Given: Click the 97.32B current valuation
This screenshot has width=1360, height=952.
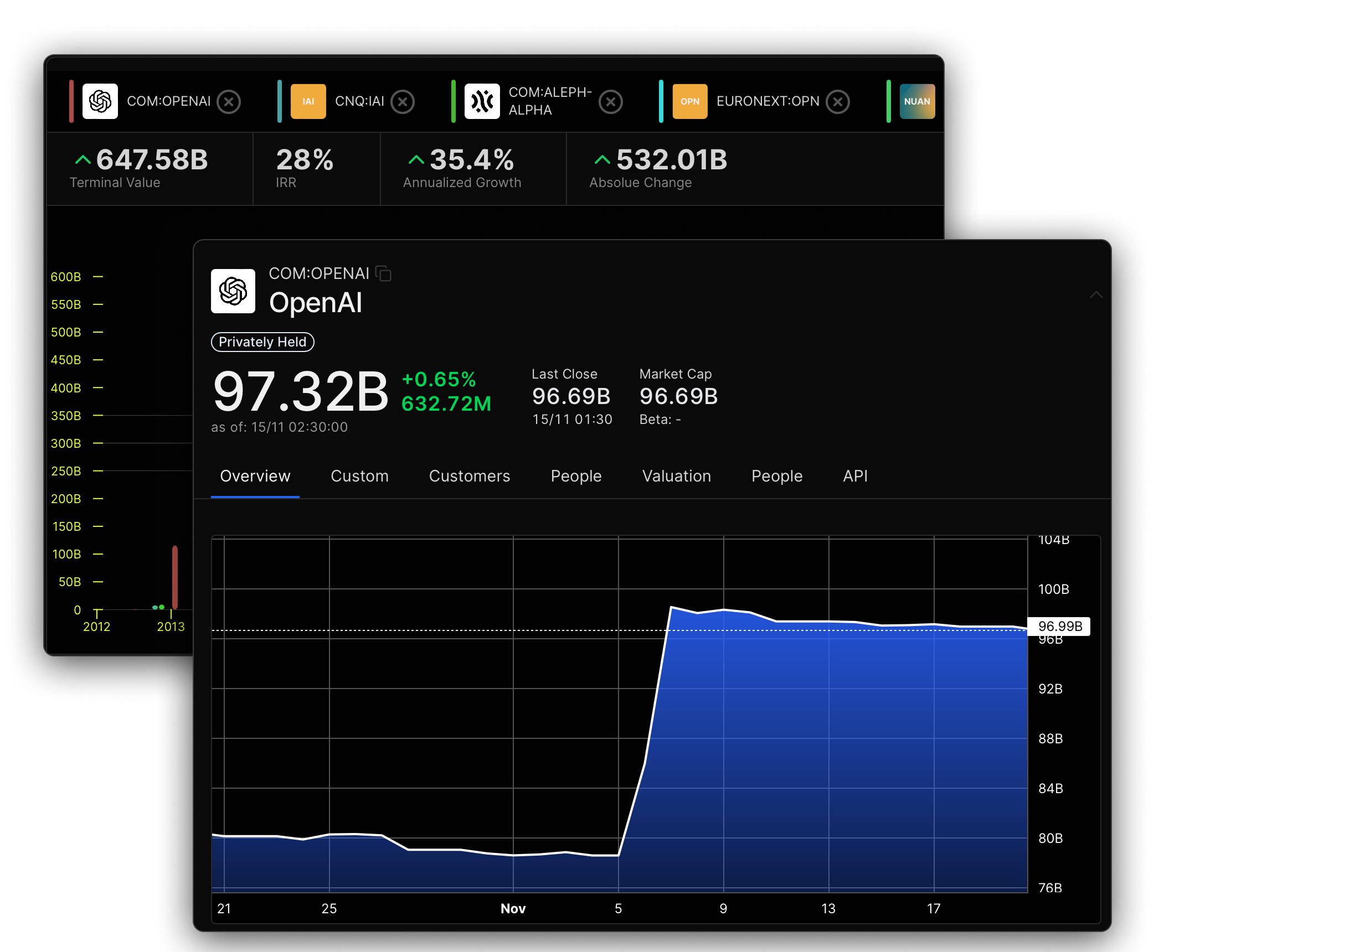Looking at the screenshot, I should point(301,392).
